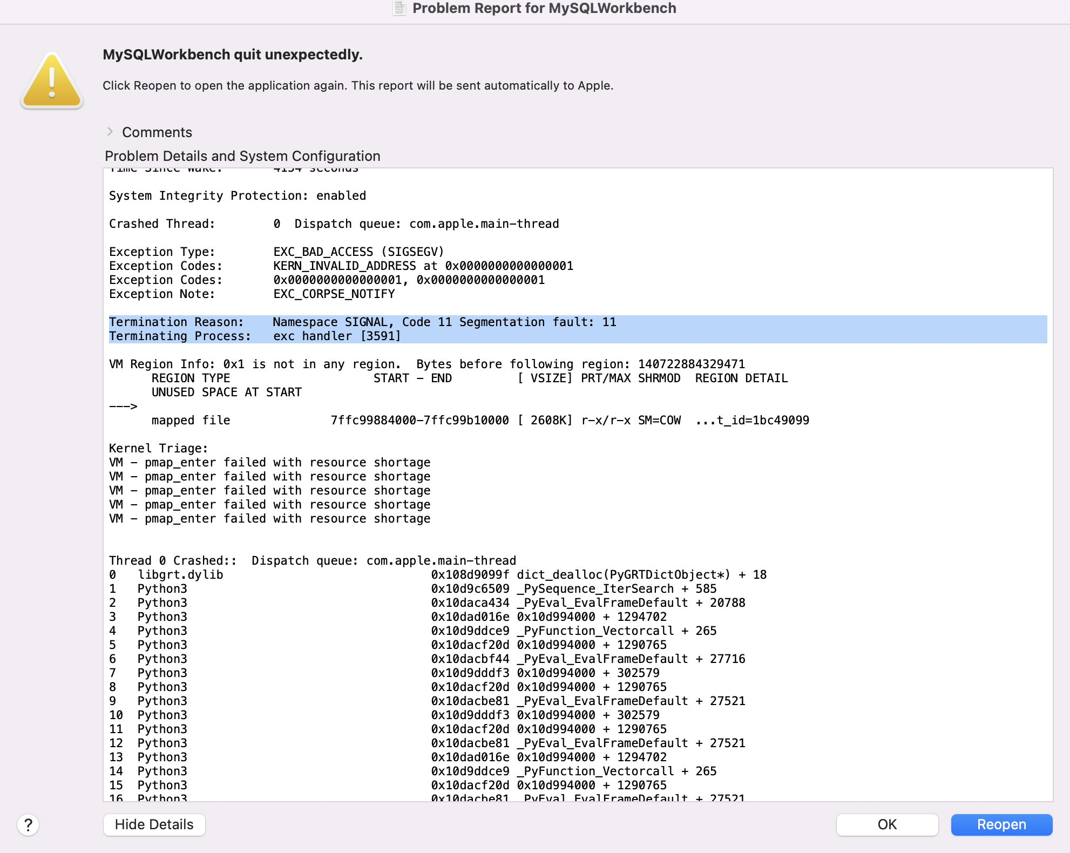This screenshot has height=853, width=1070.
Task: Click stack frame 6 _PyEval_EvalFrameDefault + 27716
Action: tap(427, 659)
